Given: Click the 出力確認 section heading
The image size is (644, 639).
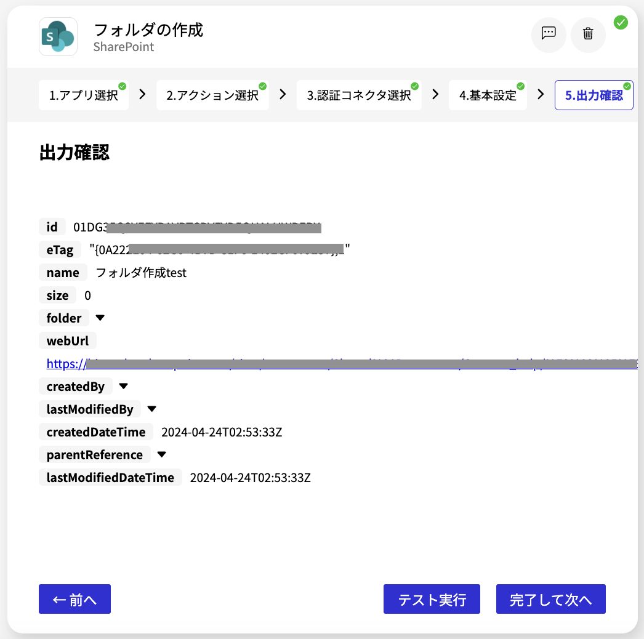Looking at the screenshot, I should tap(74, 152).
